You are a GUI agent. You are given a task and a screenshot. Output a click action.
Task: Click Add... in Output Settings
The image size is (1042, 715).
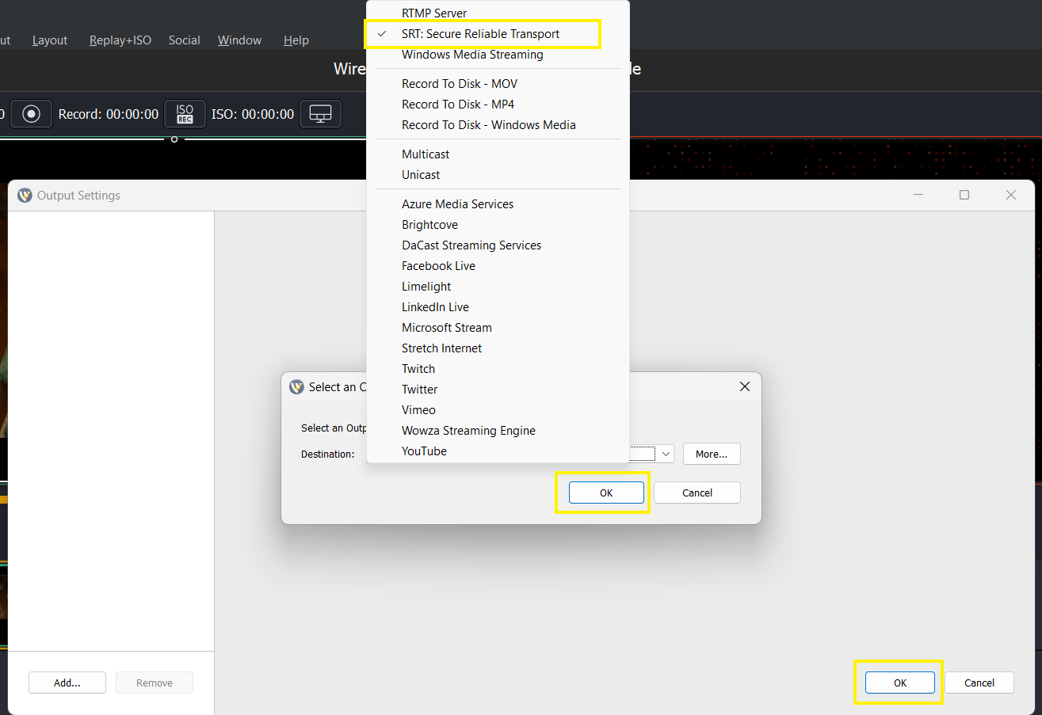pyautogui.click(x=67, y=683)
